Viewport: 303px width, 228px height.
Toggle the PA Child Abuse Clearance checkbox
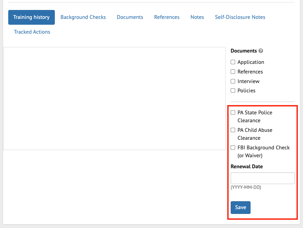(x=233, y=130)
